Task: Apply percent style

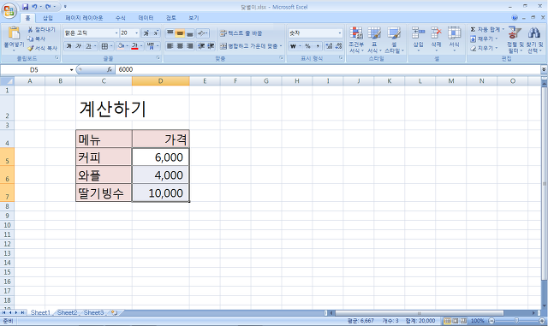Action: click(307, 46)
